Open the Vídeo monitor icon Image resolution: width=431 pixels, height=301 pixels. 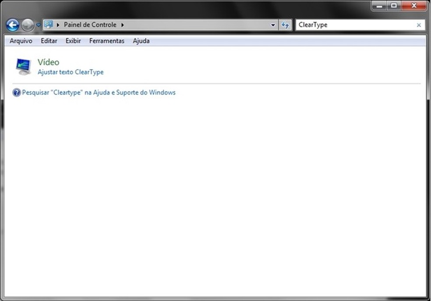pos(23,66)
